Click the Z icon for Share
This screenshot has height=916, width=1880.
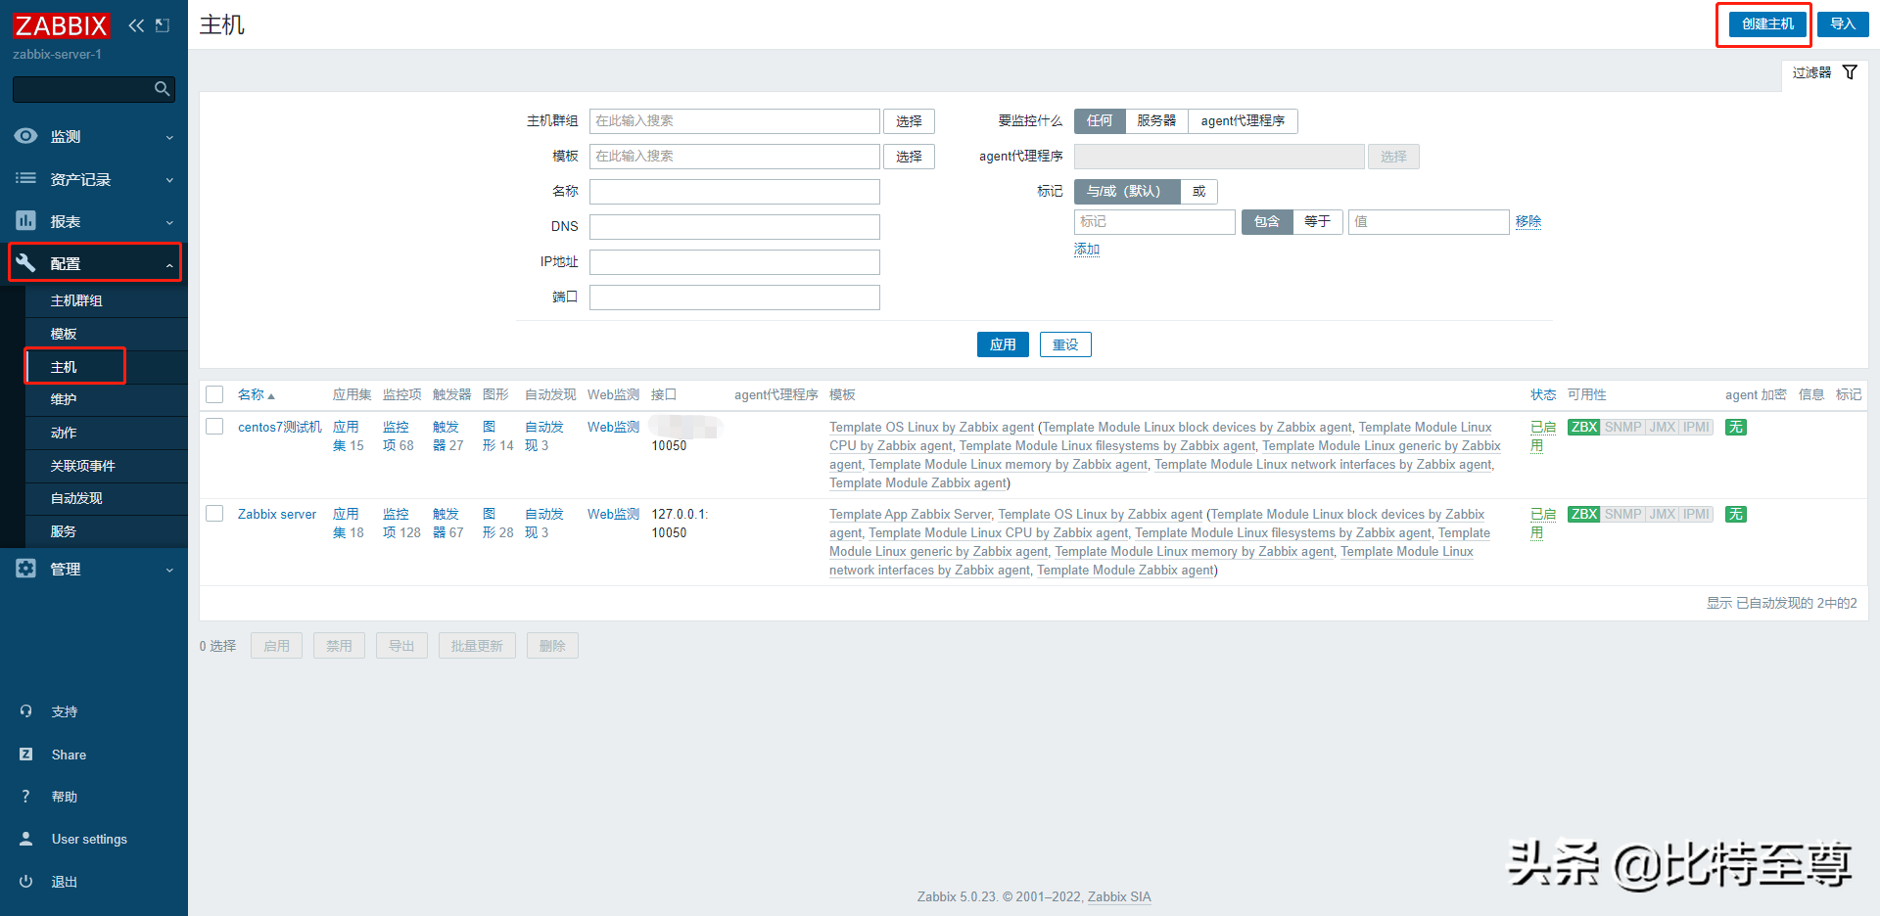pos(26,755)
